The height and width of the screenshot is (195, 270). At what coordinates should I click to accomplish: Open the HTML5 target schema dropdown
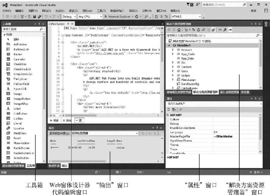click(x=186, y=16)
